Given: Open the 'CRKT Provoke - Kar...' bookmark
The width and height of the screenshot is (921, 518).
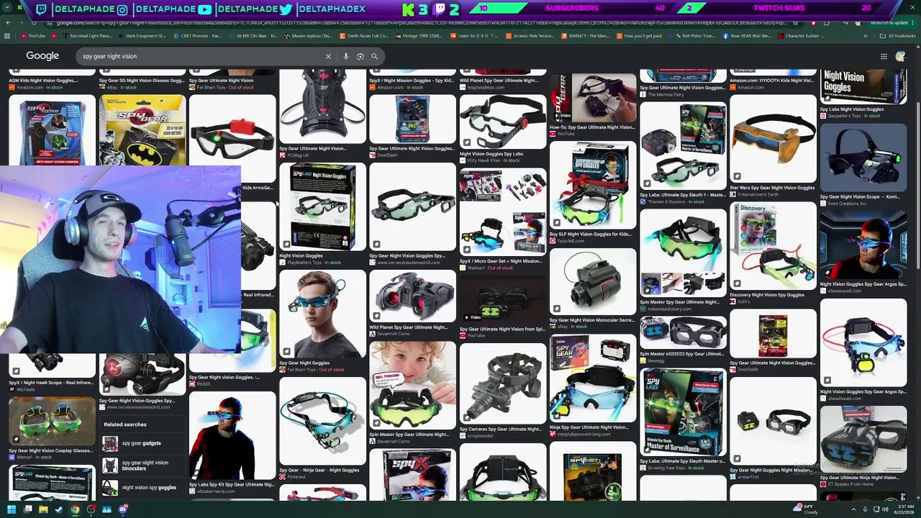Looking at the screenshot, I should tap(196, 36).
